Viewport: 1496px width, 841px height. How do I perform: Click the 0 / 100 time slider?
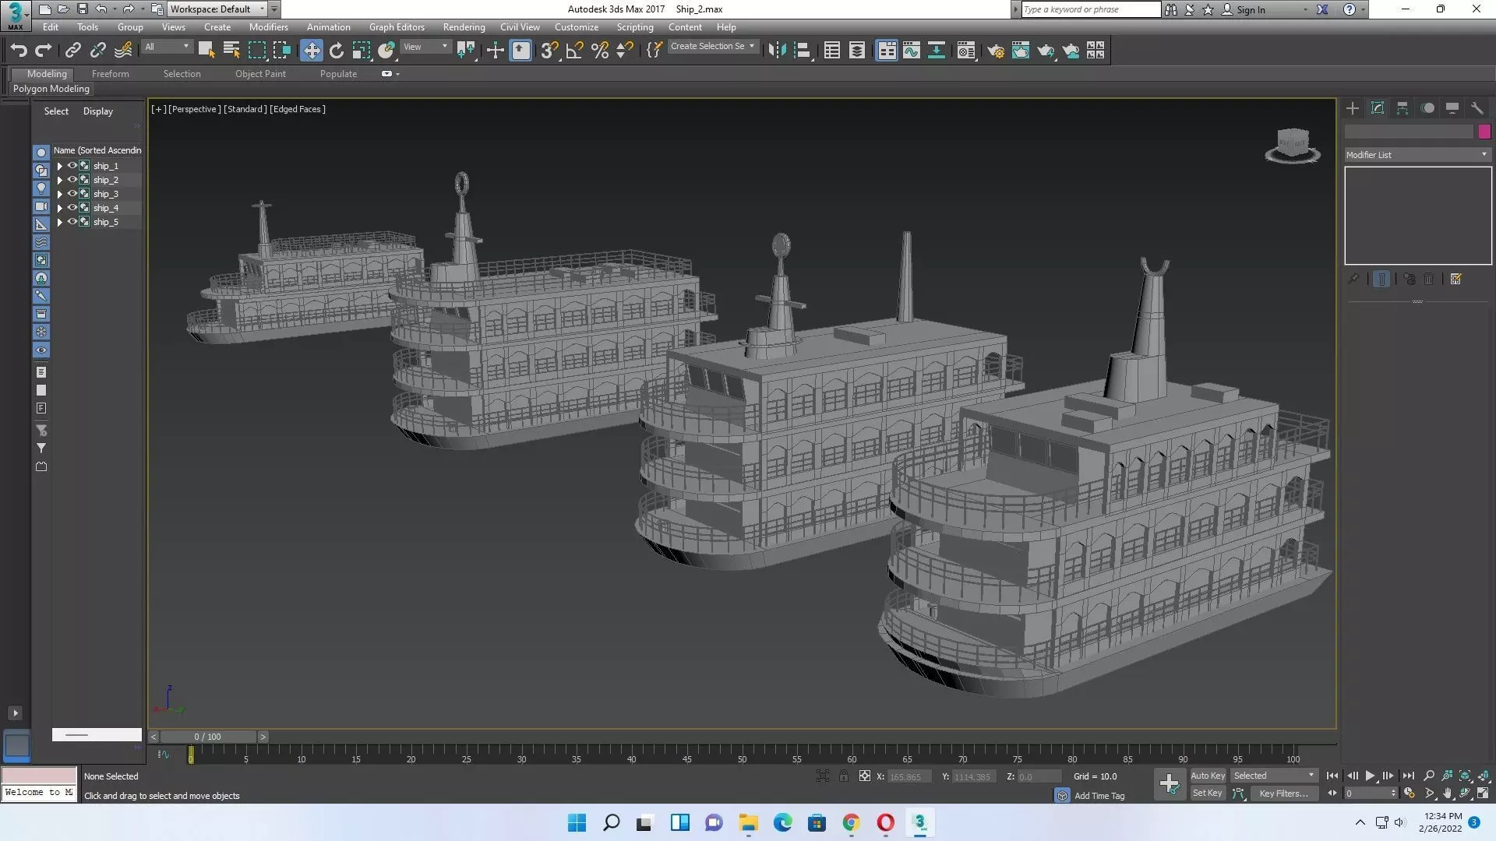coord(208,737)
